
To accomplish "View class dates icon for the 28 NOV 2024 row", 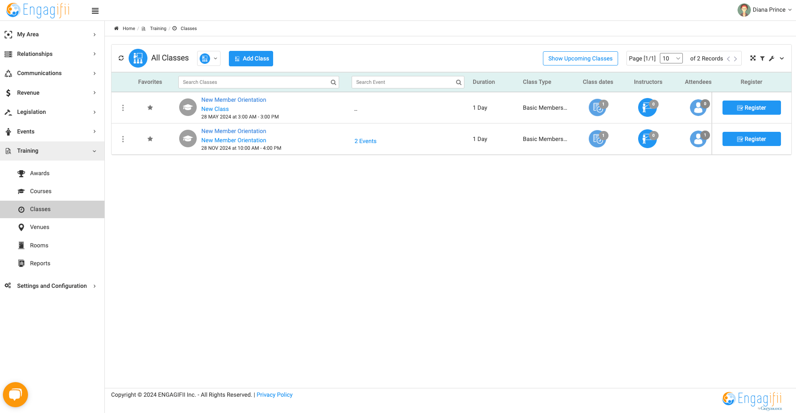I will click(598, 139).
